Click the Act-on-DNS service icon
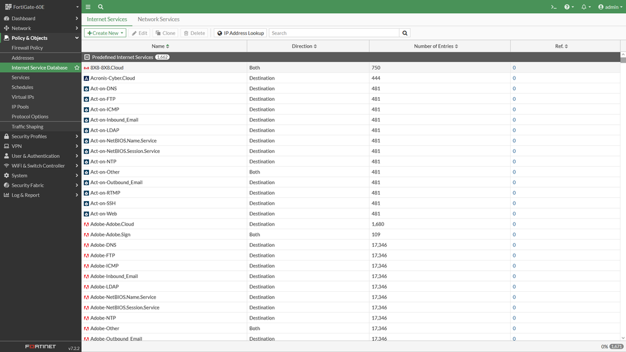The height and width of the screenshot is (352, 626). coord(86,88)
